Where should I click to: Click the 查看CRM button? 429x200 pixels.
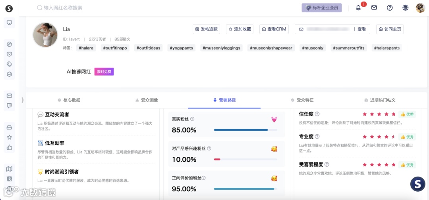click(x=274, y=29)
